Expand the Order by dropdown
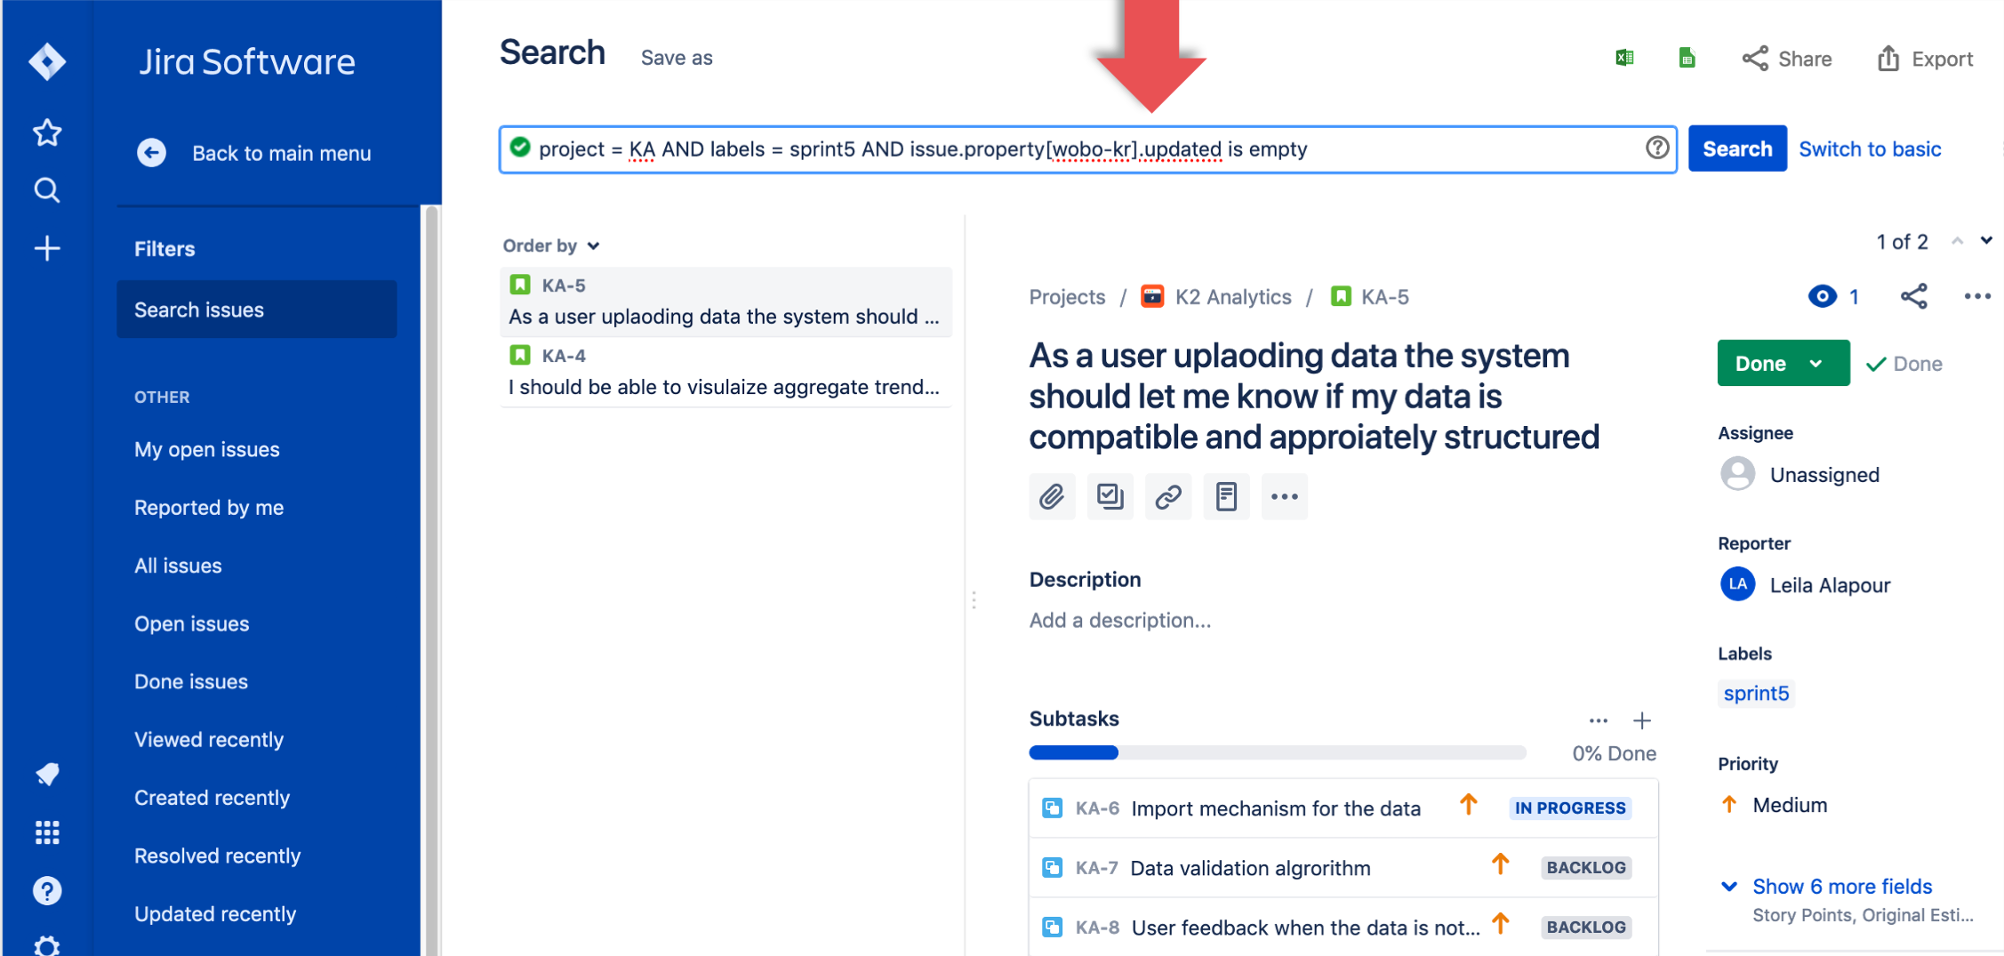Image resolution: width=2004 pixels, height=956 pixels. (551, 245)
